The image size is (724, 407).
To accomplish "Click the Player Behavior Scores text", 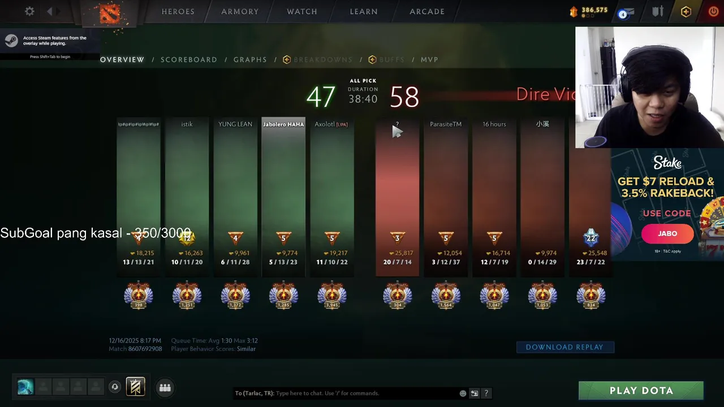I will coord(213,349).
